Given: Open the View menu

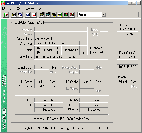Looking at the screenshot, I should [x=20, y=8].
